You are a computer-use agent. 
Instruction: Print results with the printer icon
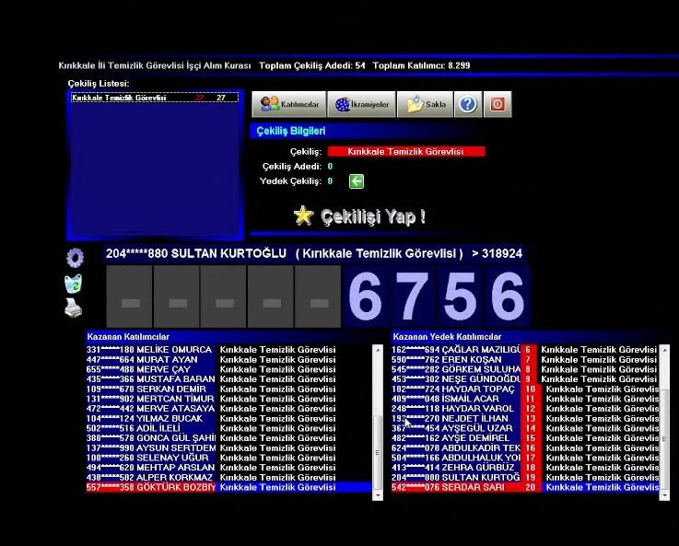coord(74,308)
